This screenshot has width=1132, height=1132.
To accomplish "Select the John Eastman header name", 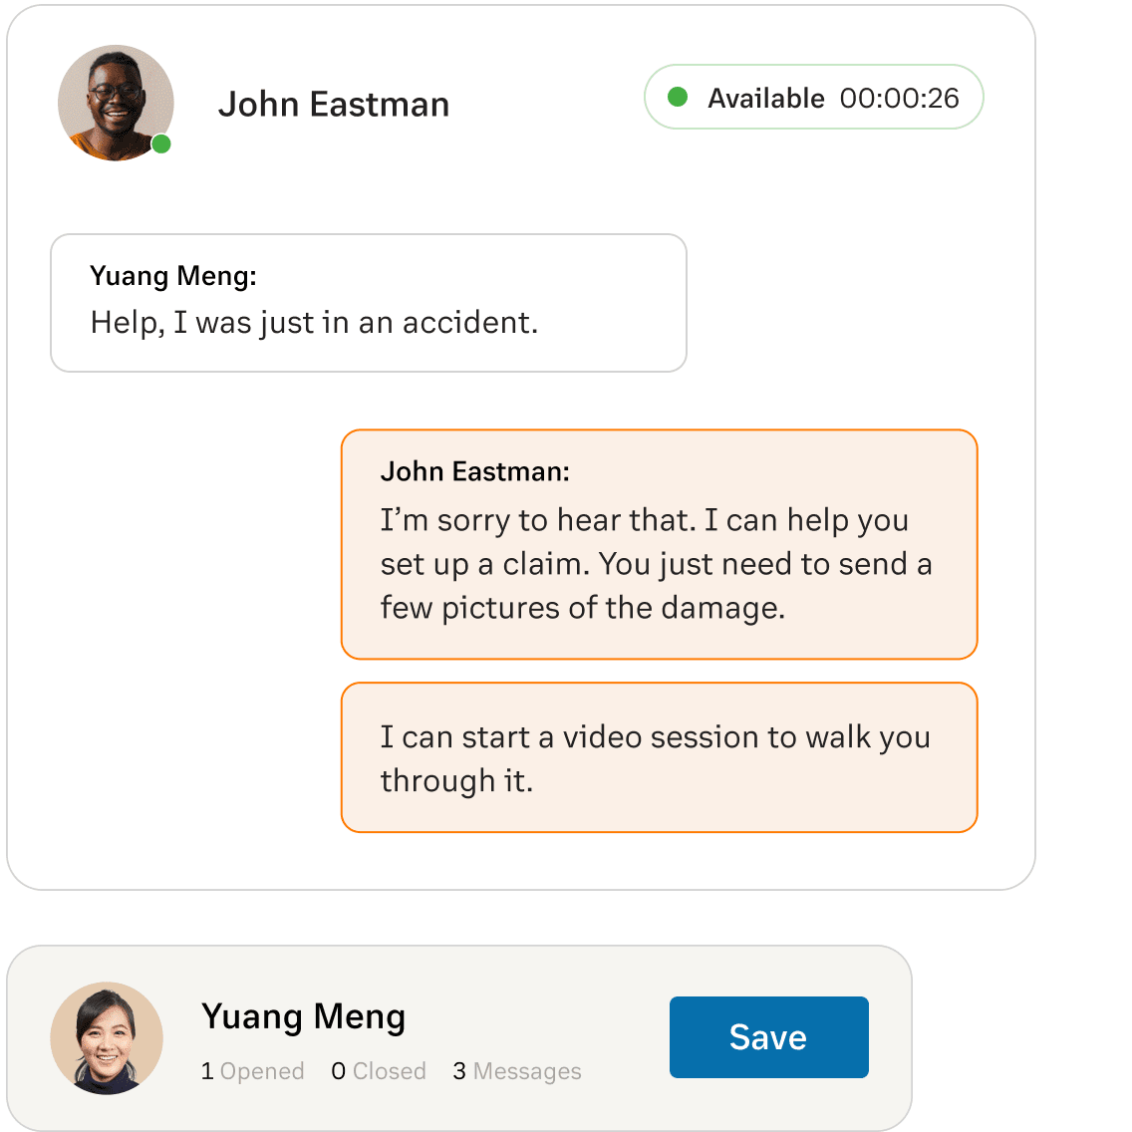I will click(x=334, y=105).
